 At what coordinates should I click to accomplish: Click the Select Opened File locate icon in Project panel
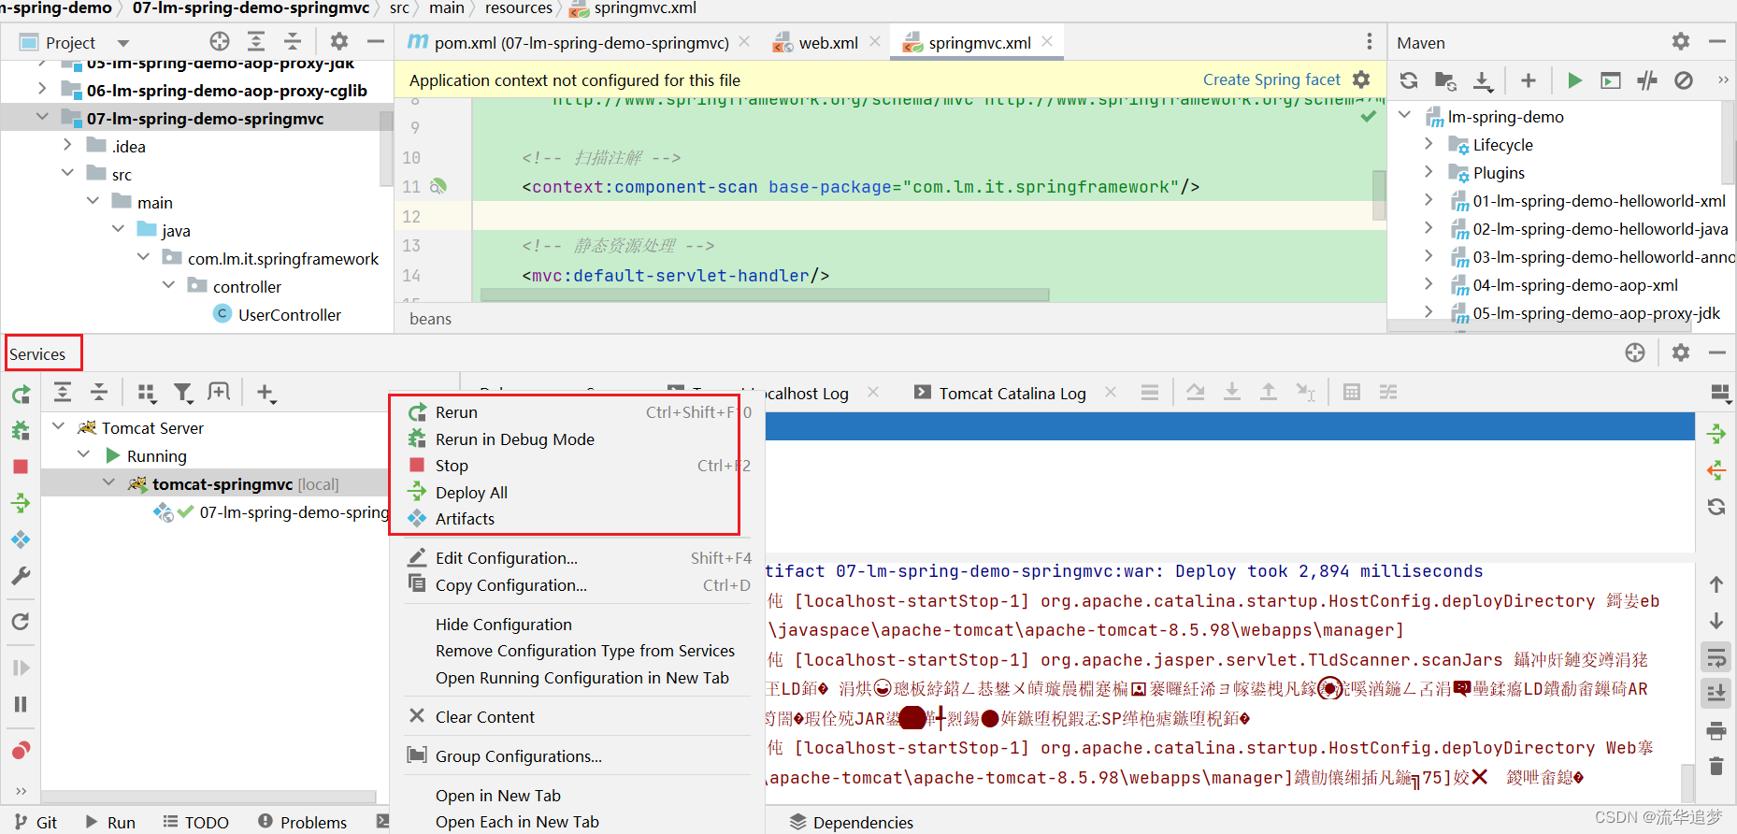pos(220,42)
